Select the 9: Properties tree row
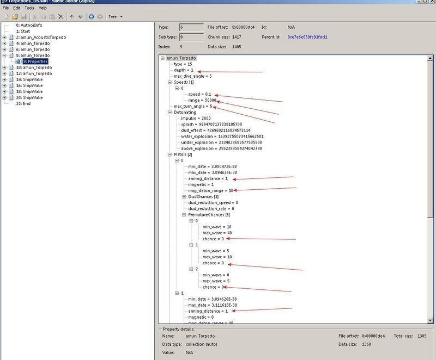This screenshot has width=436, height=360. [35, 61]
